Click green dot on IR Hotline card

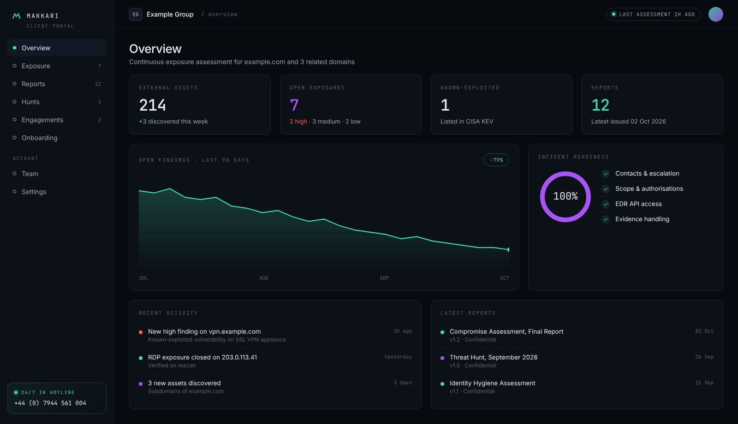tap(16, 393)
